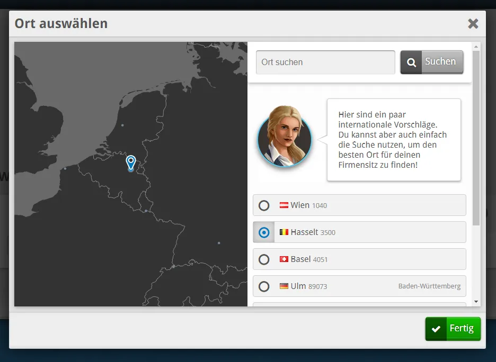Confirm selection with the Fertig button
The width and height of the screenshot is (496, 362).
pyautogui.click(x=453, y=329)
